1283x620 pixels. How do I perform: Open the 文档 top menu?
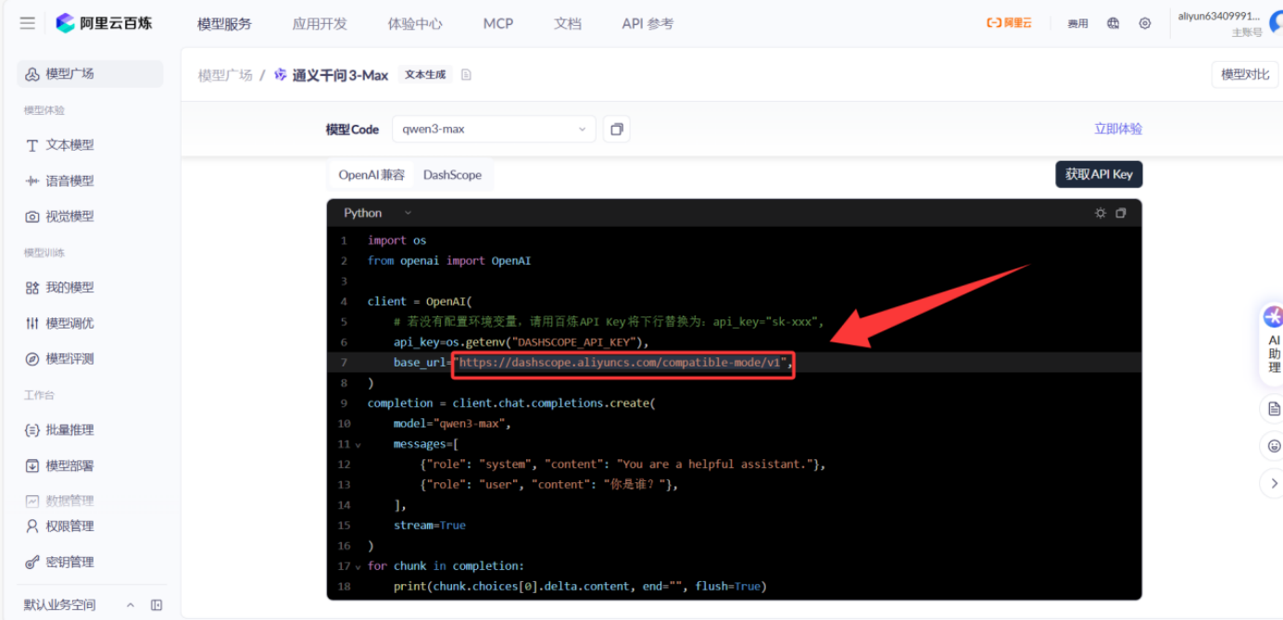568,24
